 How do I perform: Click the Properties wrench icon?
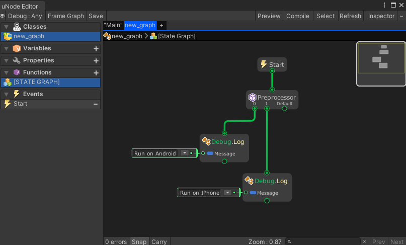[17, 60]
